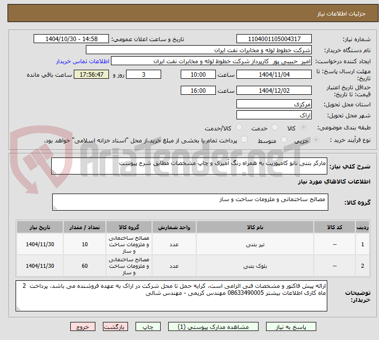Click the شرح کلی نیاز text area

click(x=189, y=166)
